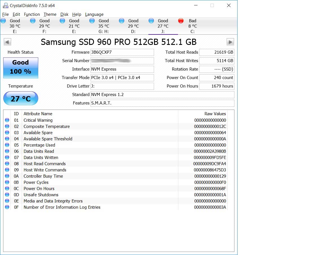The image size is (325, 255).
Task: Click the status orb for Media and Data Integrity Errors
Action: pyautogui.click(x=7, y=201)
